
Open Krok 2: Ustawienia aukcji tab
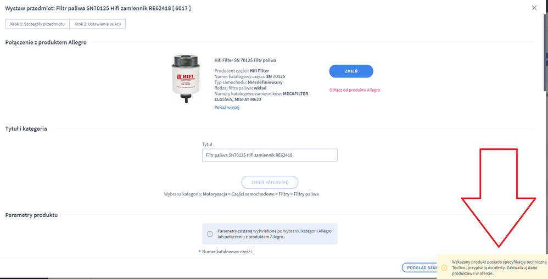(98, 24)
